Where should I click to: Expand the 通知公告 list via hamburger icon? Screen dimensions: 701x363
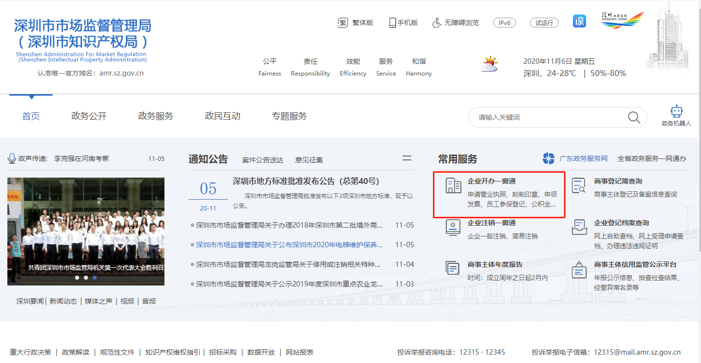[x=406, y=158]
